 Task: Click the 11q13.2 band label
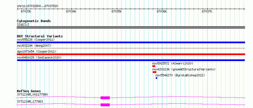23,25
